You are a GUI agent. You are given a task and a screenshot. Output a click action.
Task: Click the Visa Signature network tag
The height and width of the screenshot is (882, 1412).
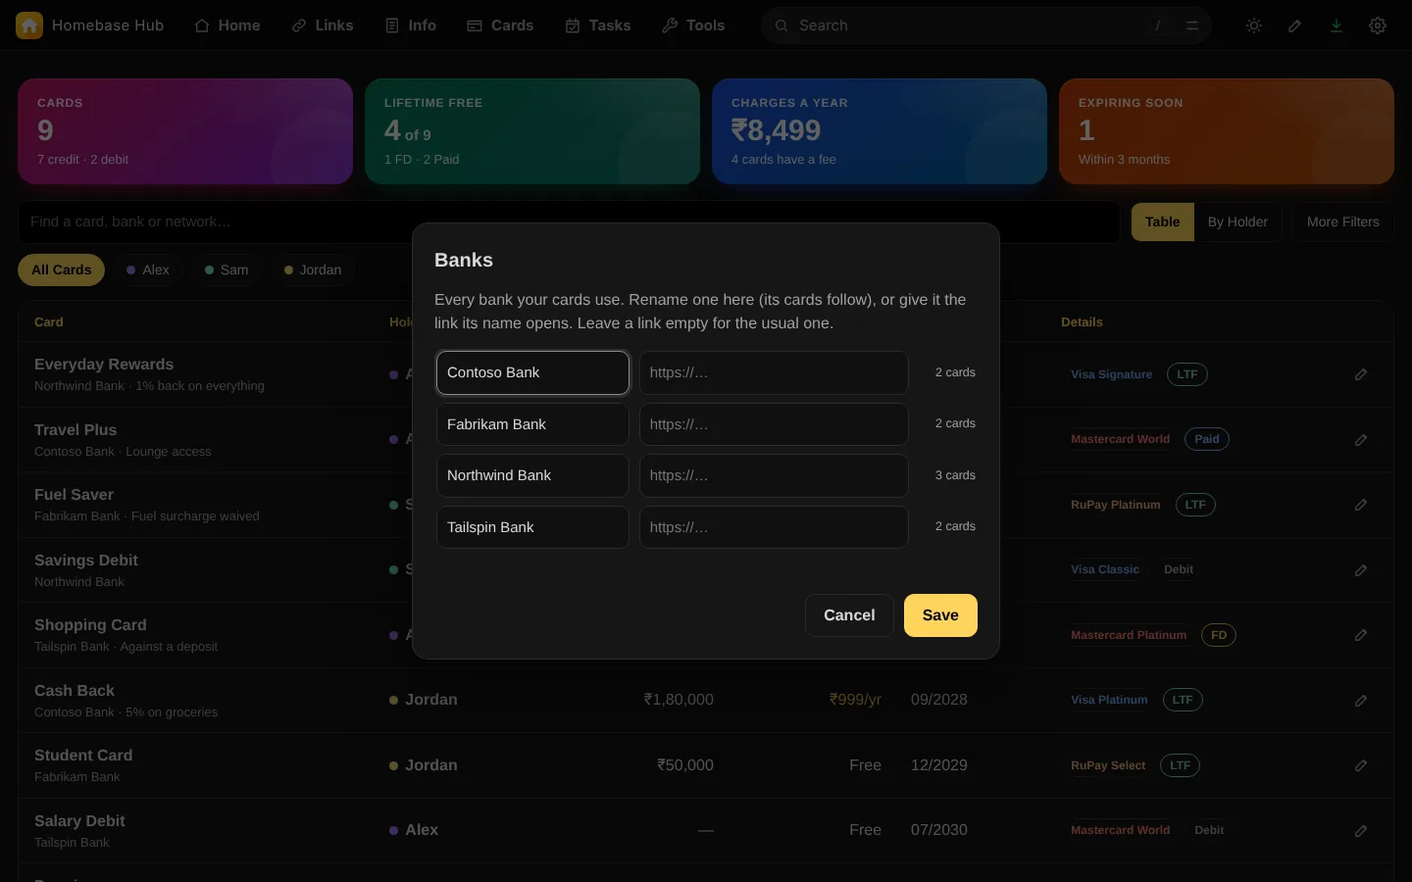[1112, 374]
